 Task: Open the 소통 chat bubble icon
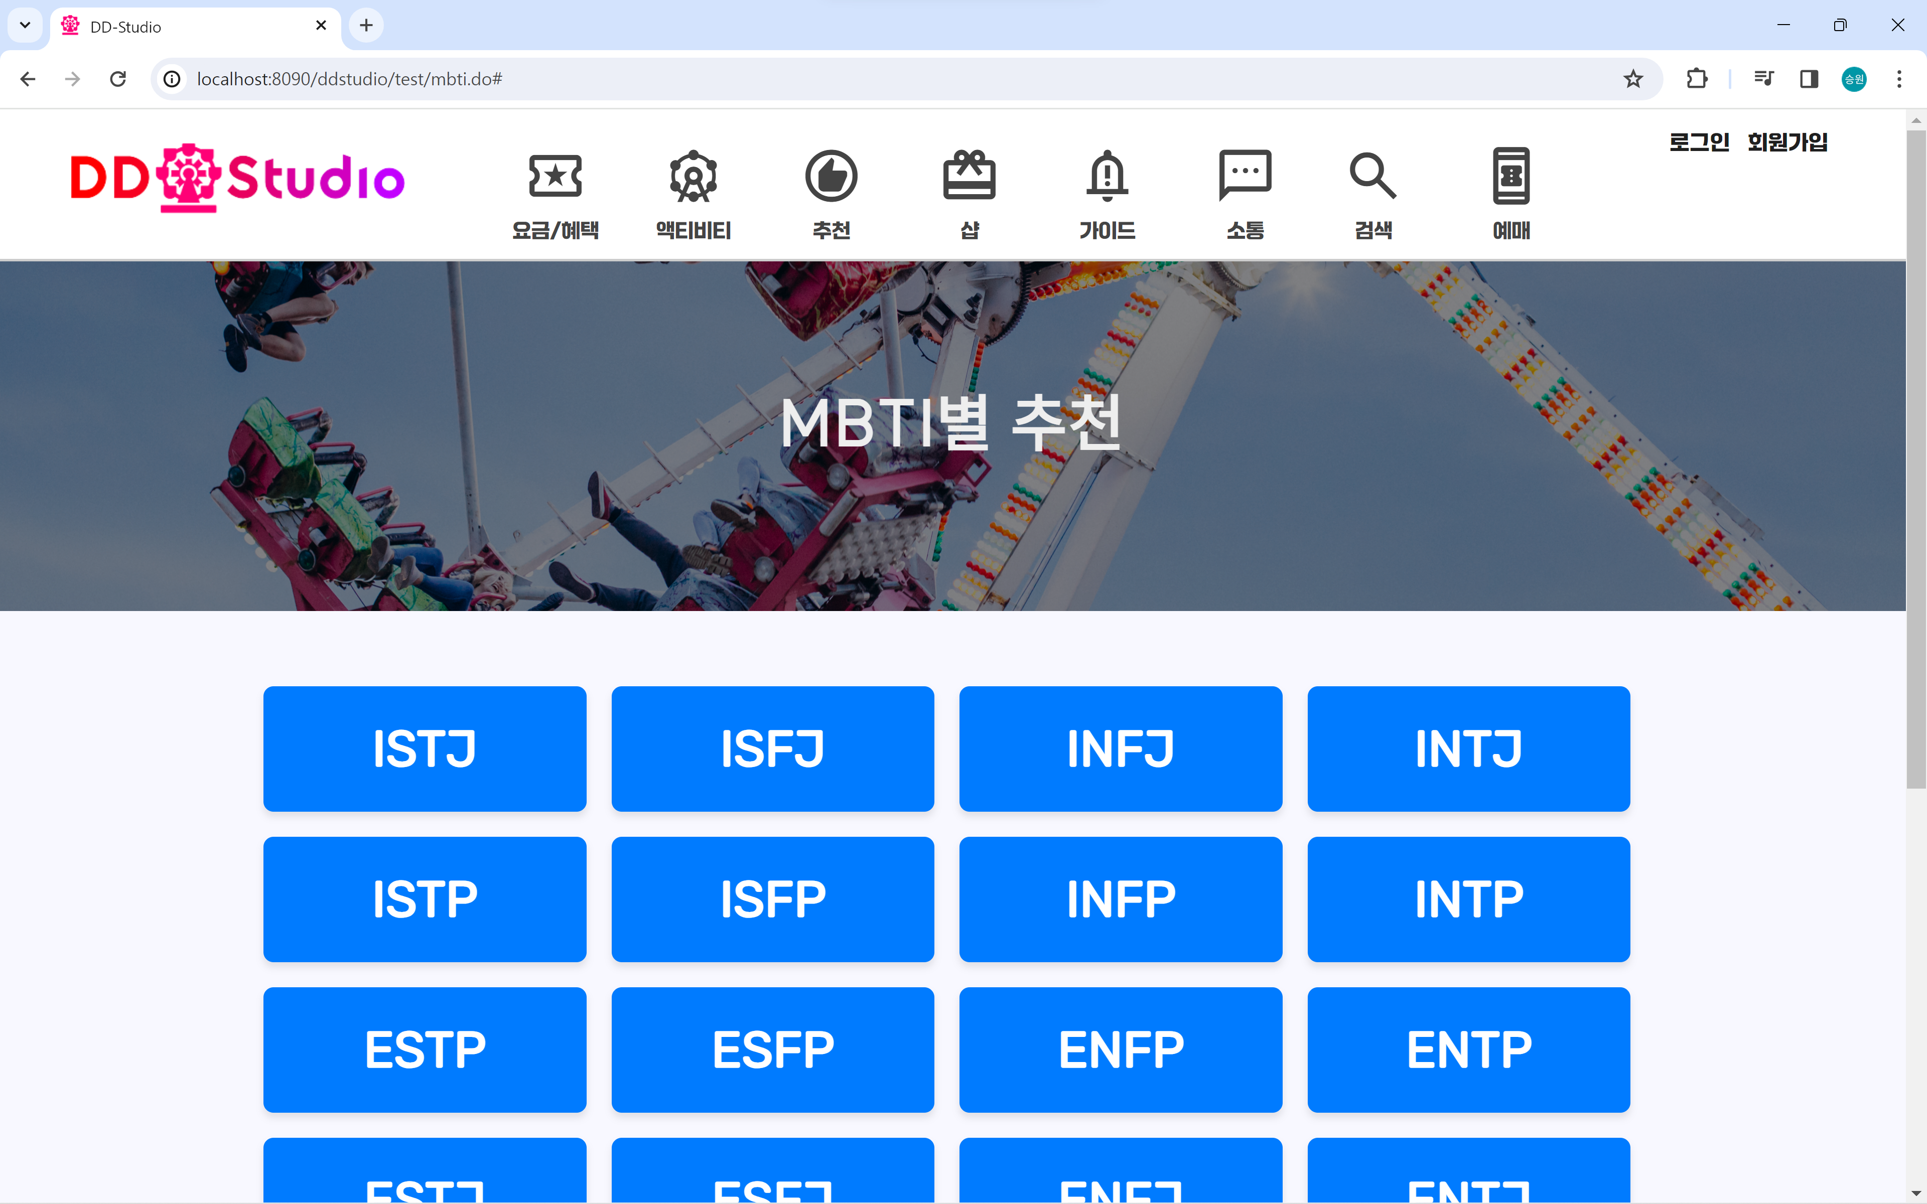point(1245,175)
